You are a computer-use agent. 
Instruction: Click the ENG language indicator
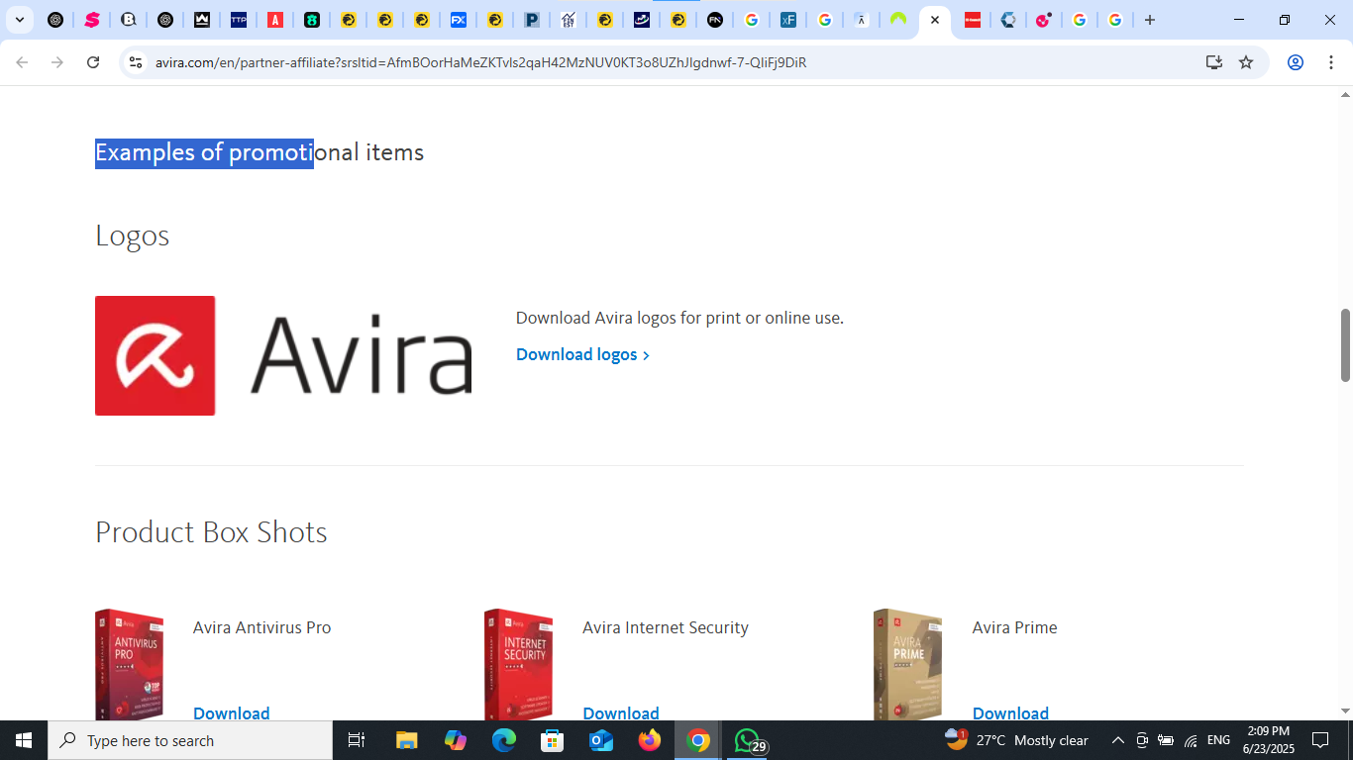[1218, 740]
